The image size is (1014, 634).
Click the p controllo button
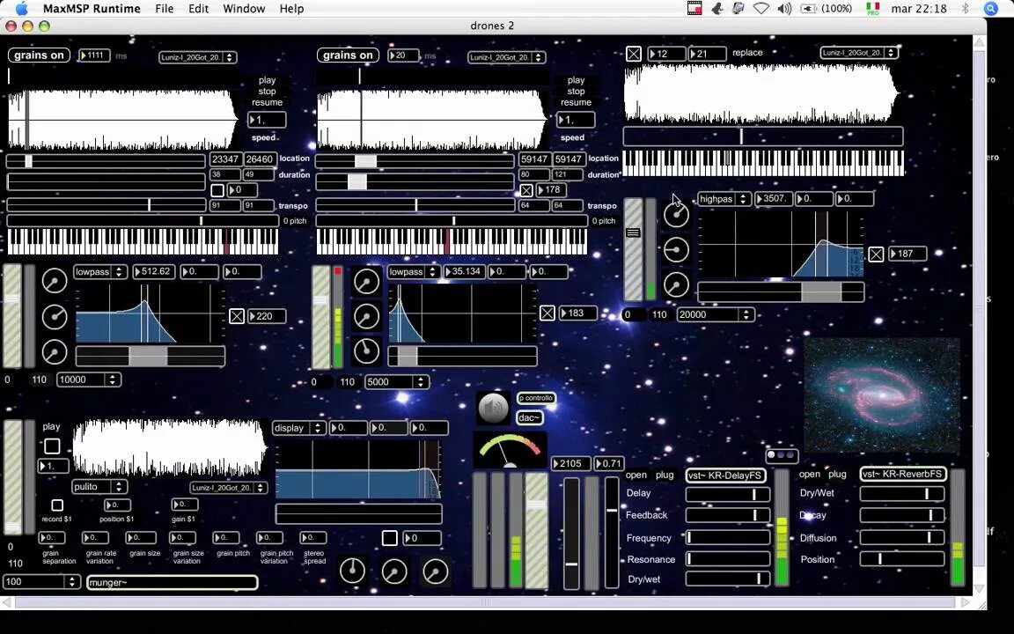click(536, 398)
